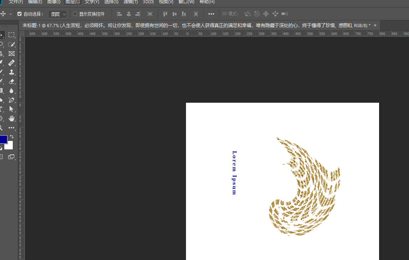
Task: Select the Blur droplet tool
Action: (11, 91)
